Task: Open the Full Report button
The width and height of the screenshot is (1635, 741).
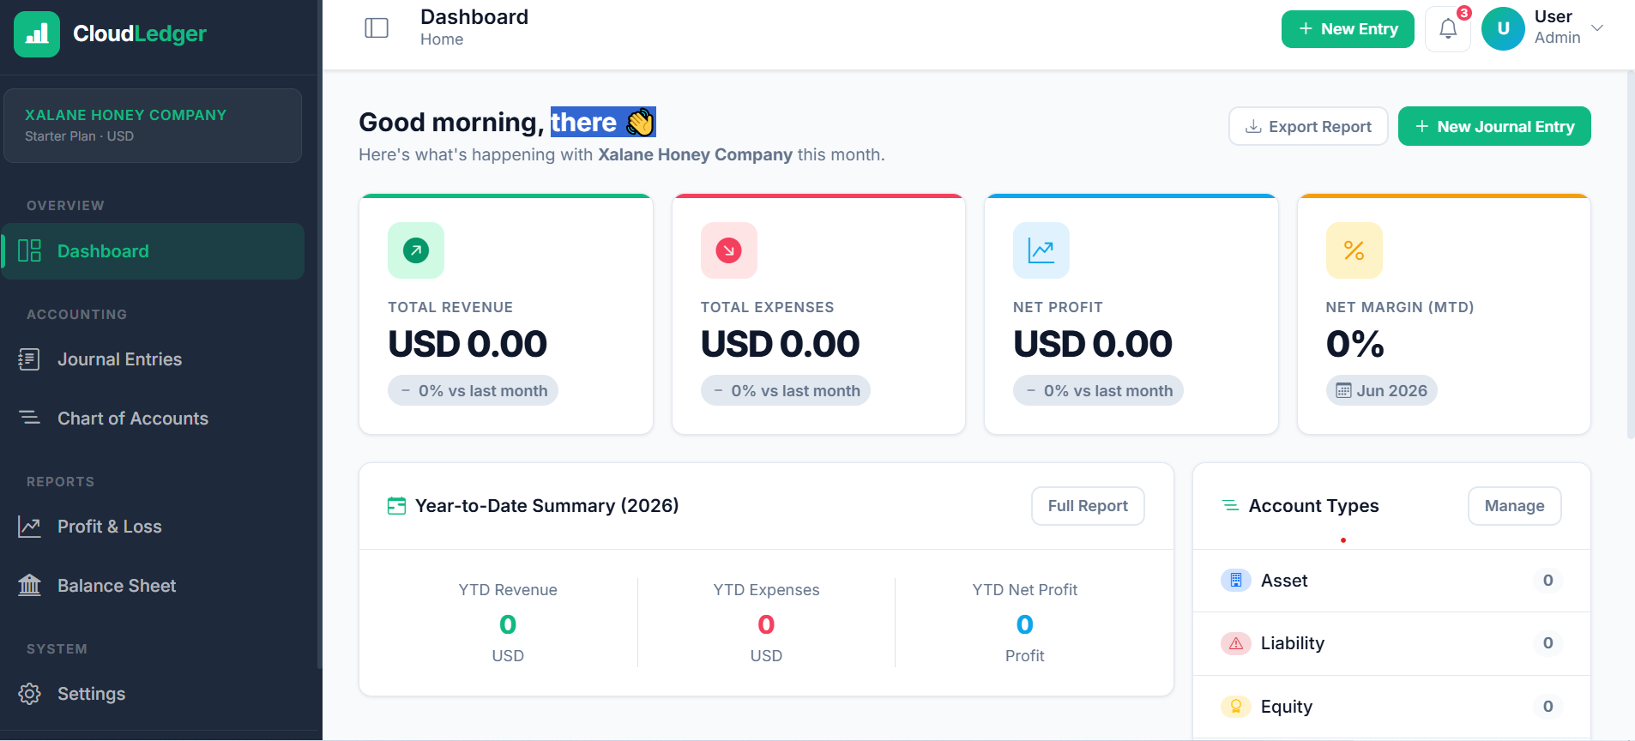Action: pos(1088,506)
